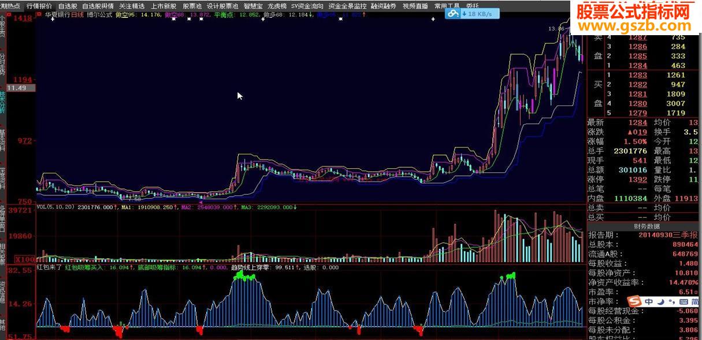Open the 视频直播 menu

[x=415, y=6]
